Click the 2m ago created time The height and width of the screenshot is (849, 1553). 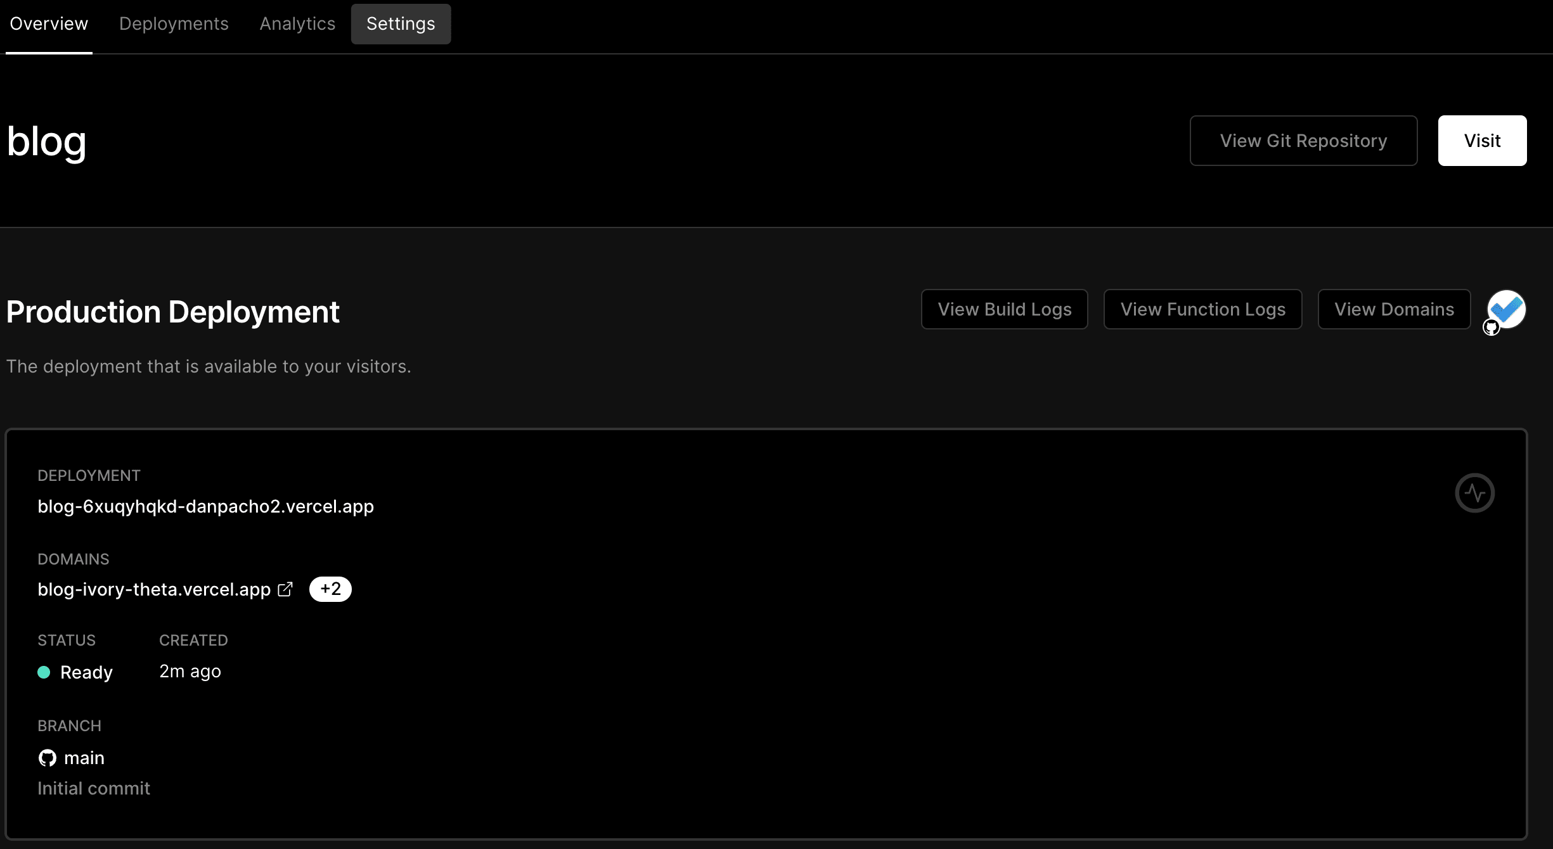[x=190, y=672]
